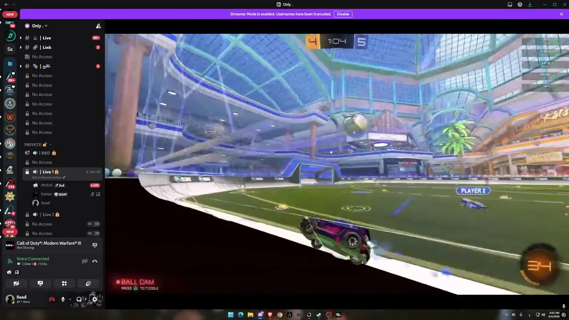569x320 pixels.
Task: Collapse the PRIVETE category
Action: point(38,144)
